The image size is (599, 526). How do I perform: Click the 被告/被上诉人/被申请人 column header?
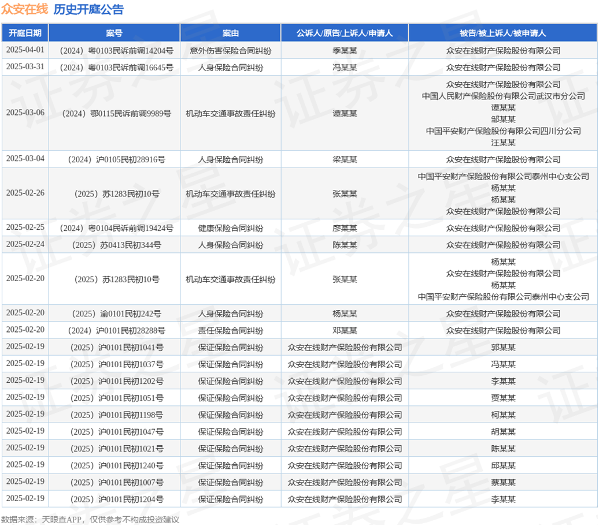pos(503,33)
